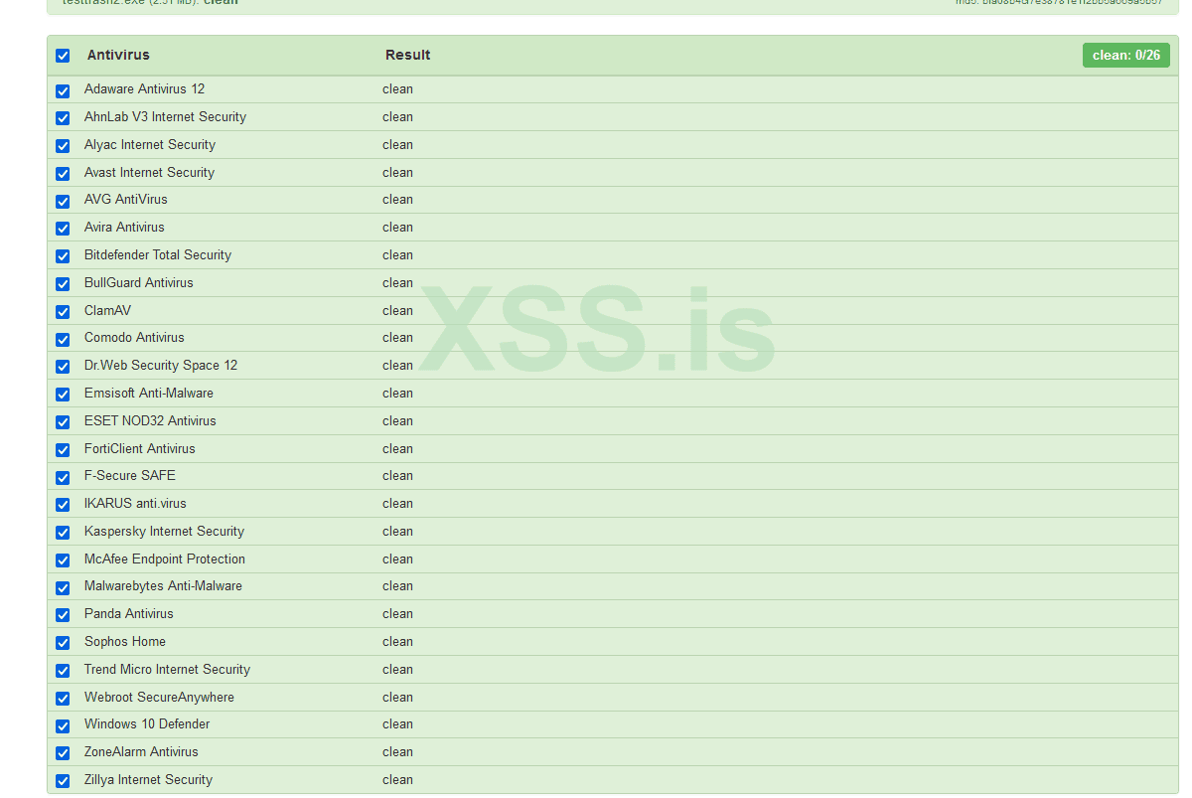1192x798 pixels.
Task: Click the Sophos Home row name
Action: click(x=125, y=642)
